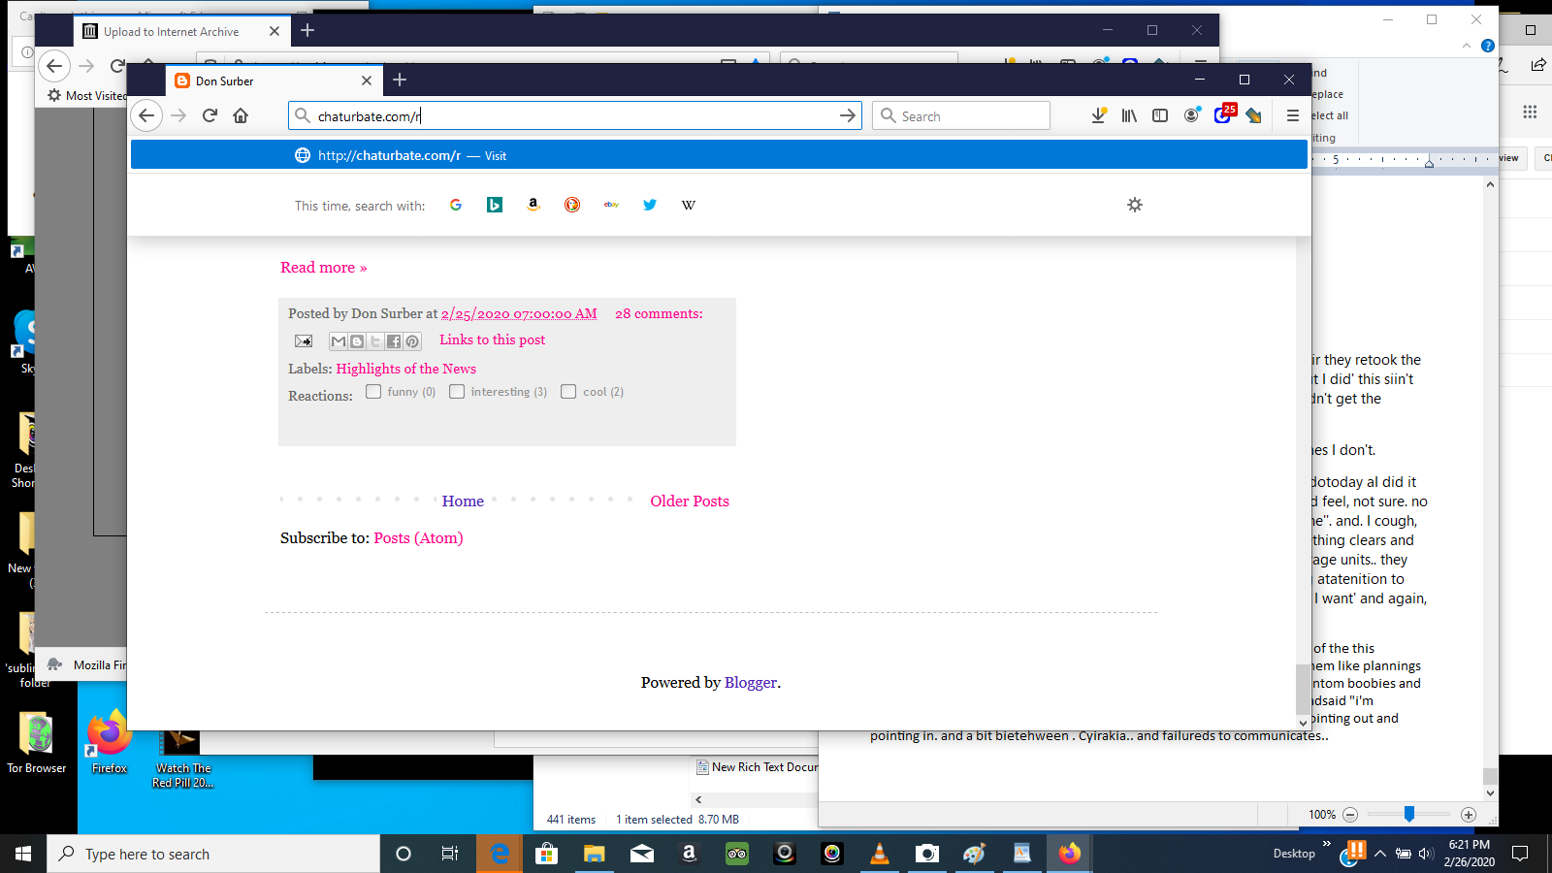Search this time with DuckDuckGo
The image size is (1552, 873).
572,205
